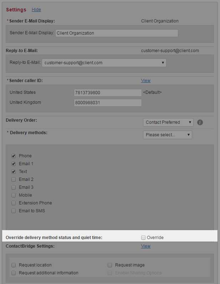Enable the Email 2 checkbox

point(14,179)
